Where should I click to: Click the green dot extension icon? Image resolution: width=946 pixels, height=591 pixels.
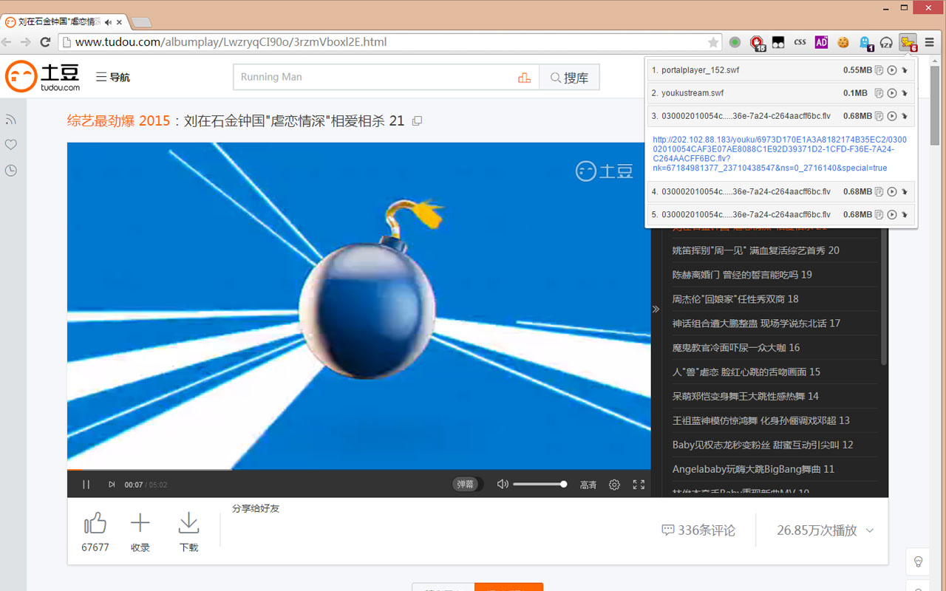coord(735,42)
